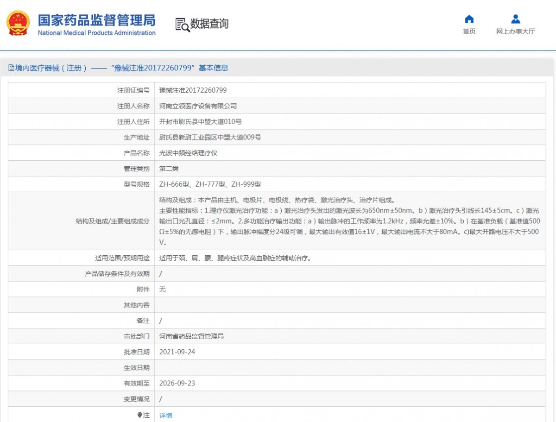This screenshot has width=556, height=422.
Task: Click the 生产地址 label
Action: click(x=137, y=138)
